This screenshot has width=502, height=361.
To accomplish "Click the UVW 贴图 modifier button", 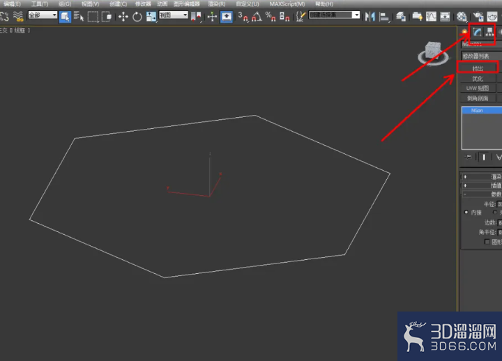I will click(x=478, y=89).
